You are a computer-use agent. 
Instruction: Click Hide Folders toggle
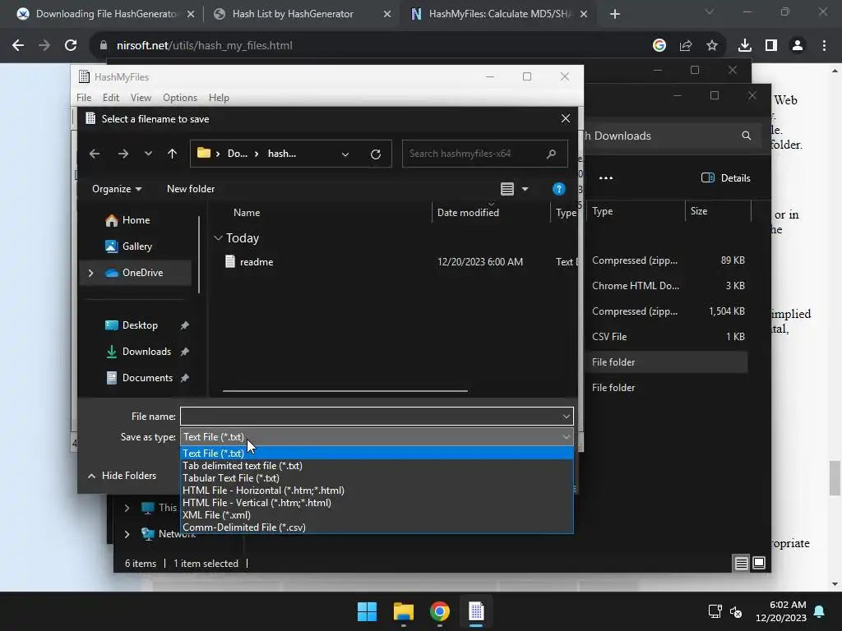click(x=122, y=476)
